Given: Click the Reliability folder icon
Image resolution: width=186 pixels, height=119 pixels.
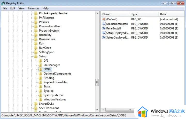Looking at the screenshot, I should pyautogui.click(x=36, y=35).
